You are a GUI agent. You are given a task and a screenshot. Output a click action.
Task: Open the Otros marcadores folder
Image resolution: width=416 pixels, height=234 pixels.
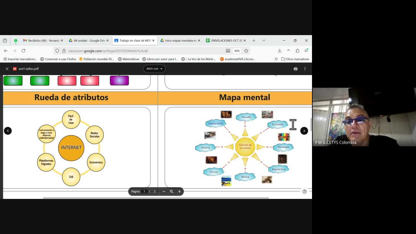coord(295,59)
